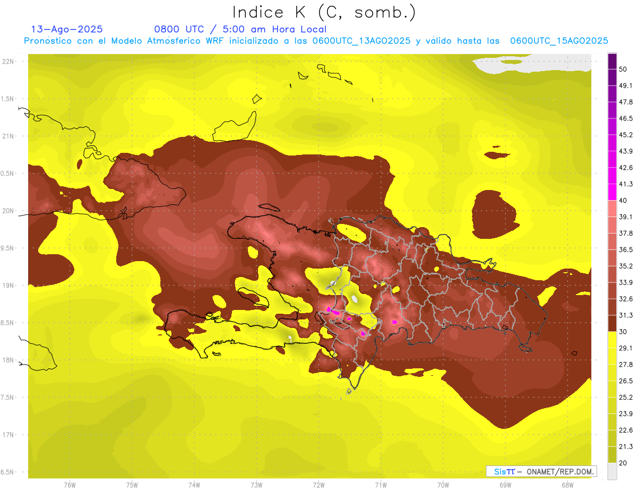Click the '68W' longitude label

pos(567,485)
